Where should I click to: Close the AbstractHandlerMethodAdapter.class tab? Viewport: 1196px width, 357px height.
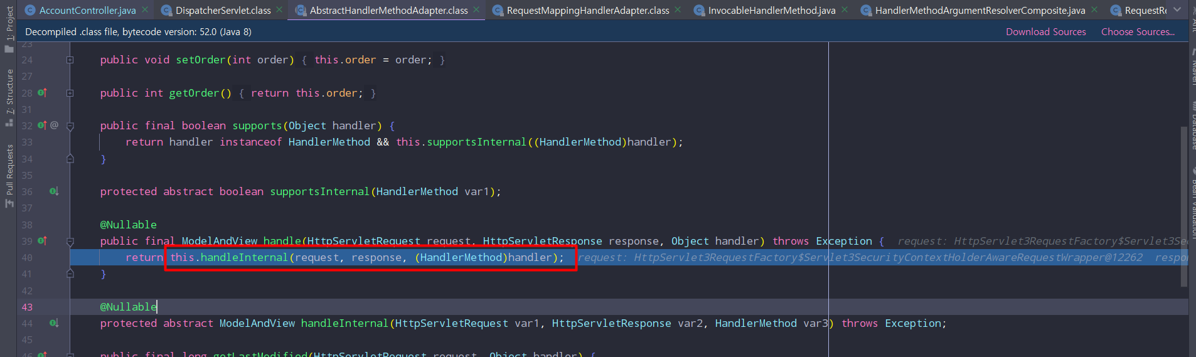476,9
